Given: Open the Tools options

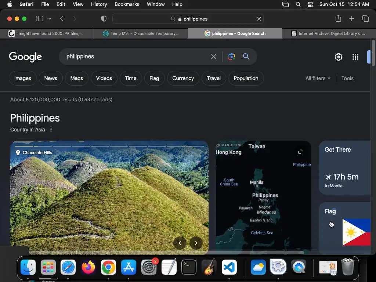Looking at the screenshot, I should click(x=347, y=78).
